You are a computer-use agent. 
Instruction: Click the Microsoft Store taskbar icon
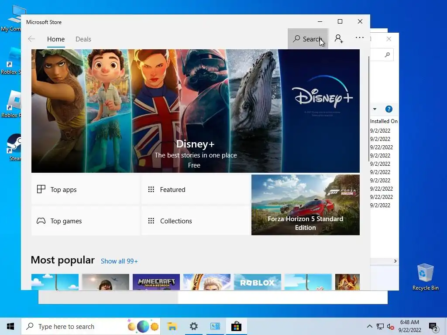click(x=236, y=326)
